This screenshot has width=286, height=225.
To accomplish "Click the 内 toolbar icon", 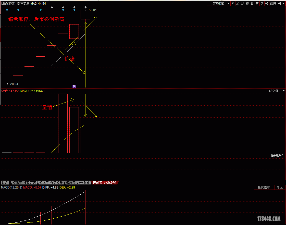I will coord(233,4).
